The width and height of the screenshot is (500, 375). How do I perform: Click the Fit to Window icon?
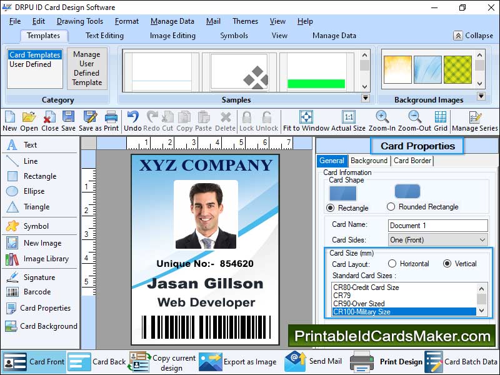[x=306, y=117]
